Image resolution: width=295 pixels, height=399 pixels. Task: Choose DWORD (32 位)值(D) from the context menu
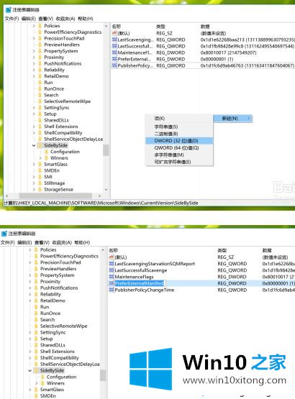[x=179, y=141]
